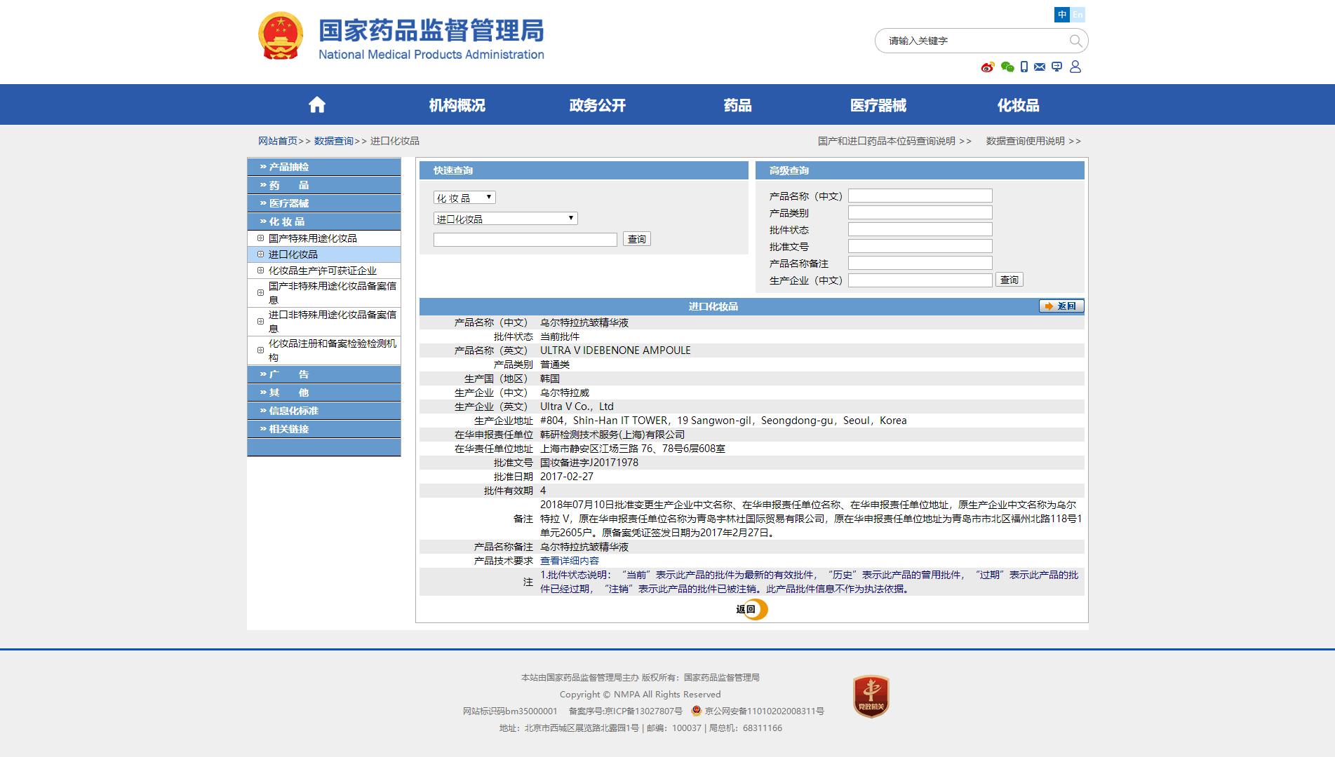Click the mobile phone version icon
1335x757 pixels.
click(1024, 67)
